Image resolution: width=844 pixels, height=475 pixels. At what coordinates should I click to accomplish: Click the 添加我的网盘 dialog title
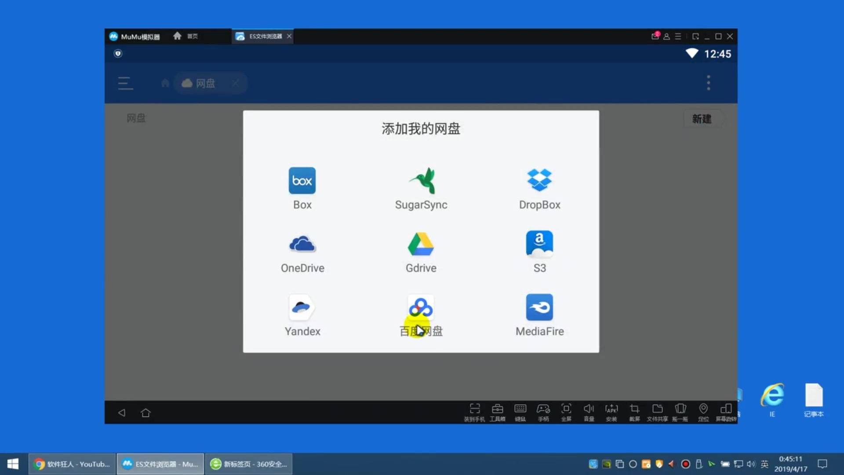pos(421,129)
